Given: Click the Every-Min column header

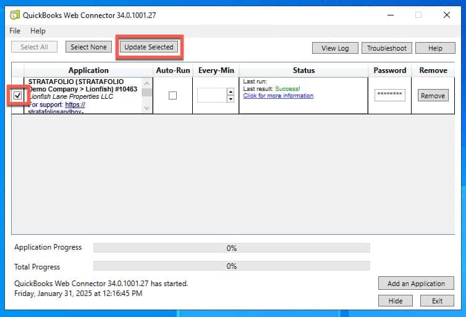Looking at the screenshot, I should tap(216, 70).
